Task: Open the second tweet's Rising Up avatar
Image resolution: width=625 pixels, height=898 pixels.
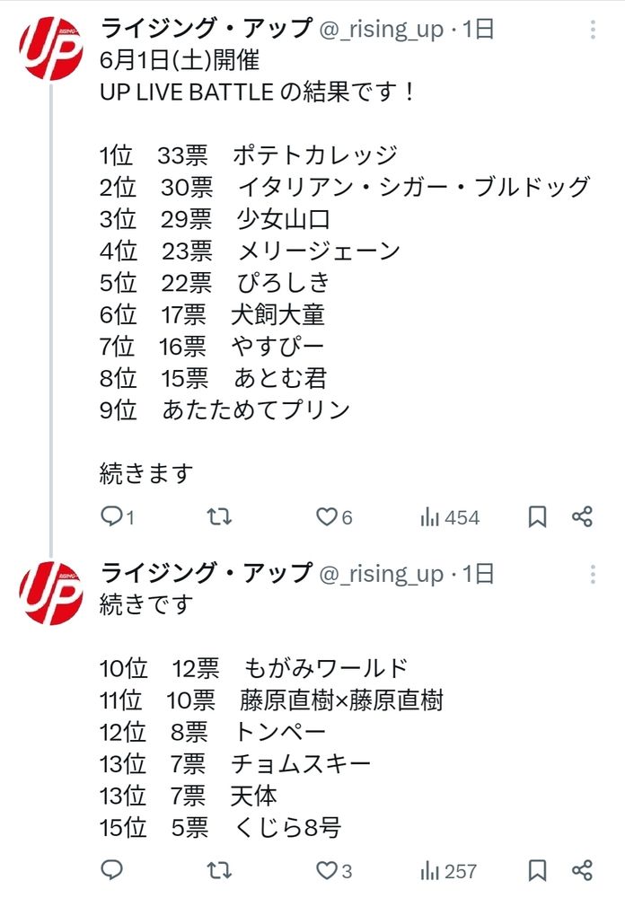Action: coord(50,593)
